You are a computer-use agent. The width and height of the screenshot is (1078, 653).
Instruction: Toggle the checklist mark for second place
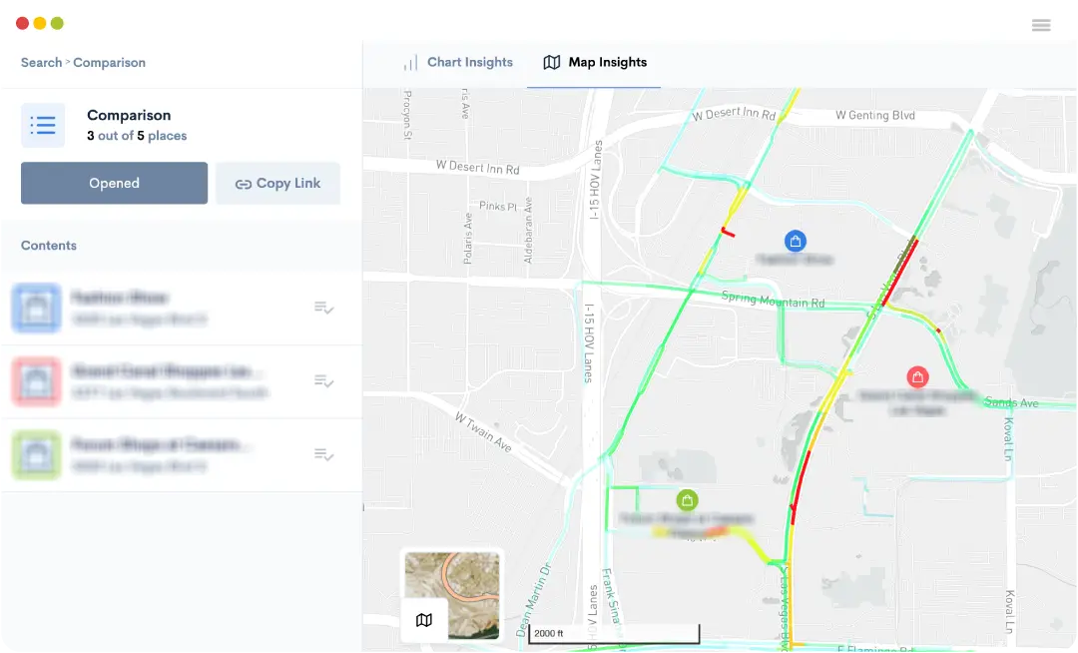point(323,380)
